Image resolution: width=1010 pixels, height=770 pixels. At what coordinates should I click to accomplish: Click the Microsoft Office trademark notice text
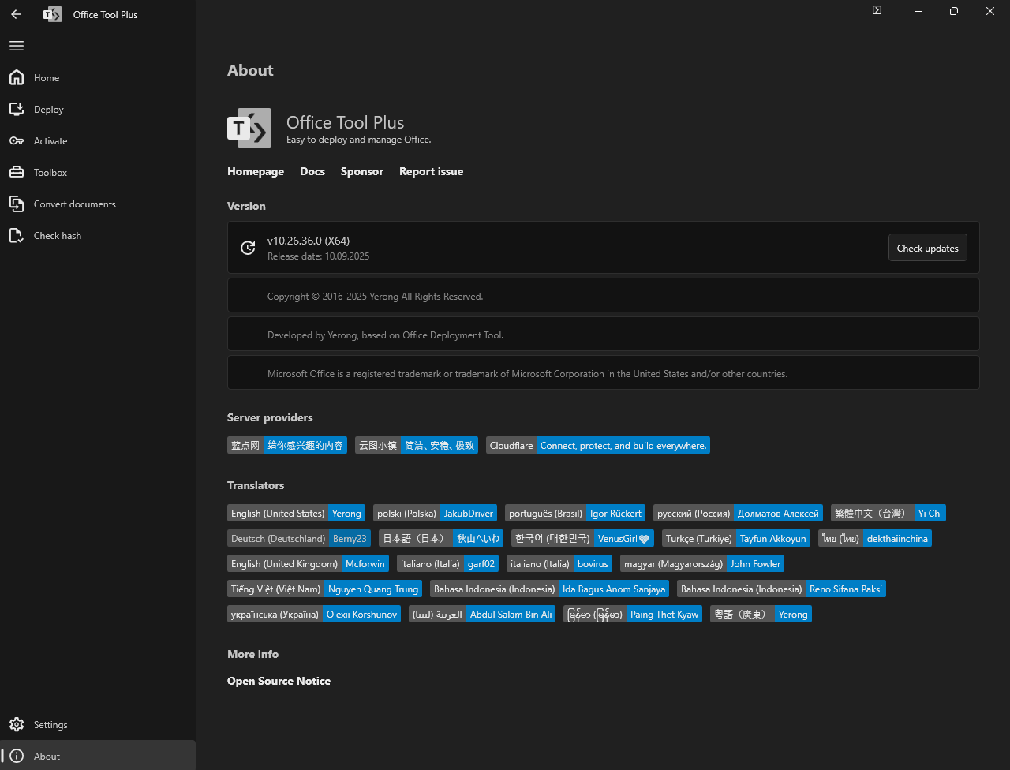pos(527,374)
